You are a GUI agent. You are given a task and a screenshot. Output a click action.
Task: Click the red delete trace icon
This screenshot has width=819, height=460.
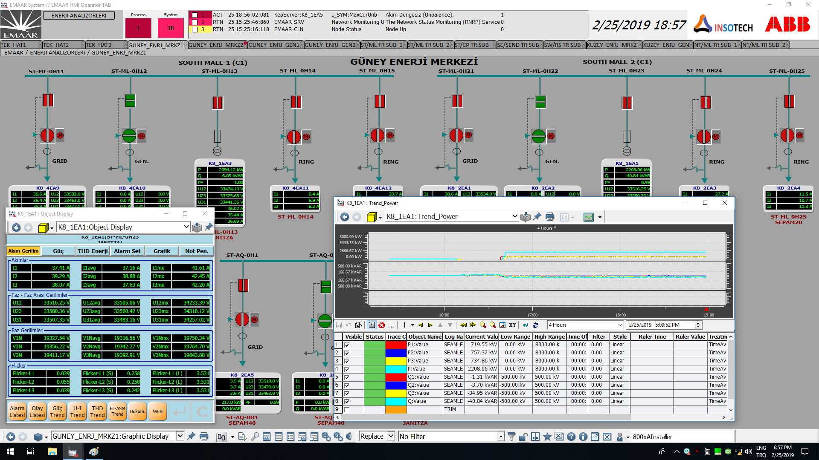pyautogui.click(x=381, y=325)
